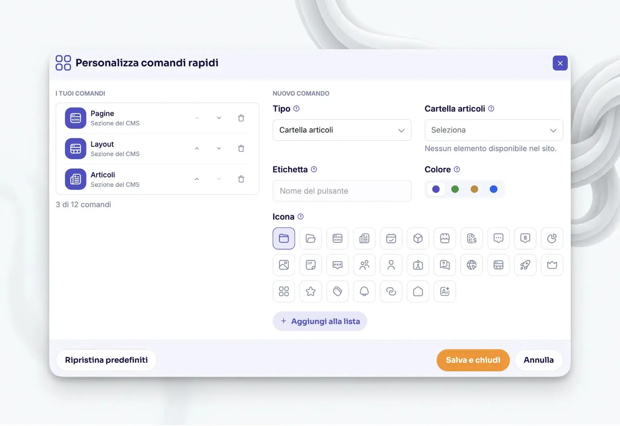Select the blue color dot

(494, 189)
